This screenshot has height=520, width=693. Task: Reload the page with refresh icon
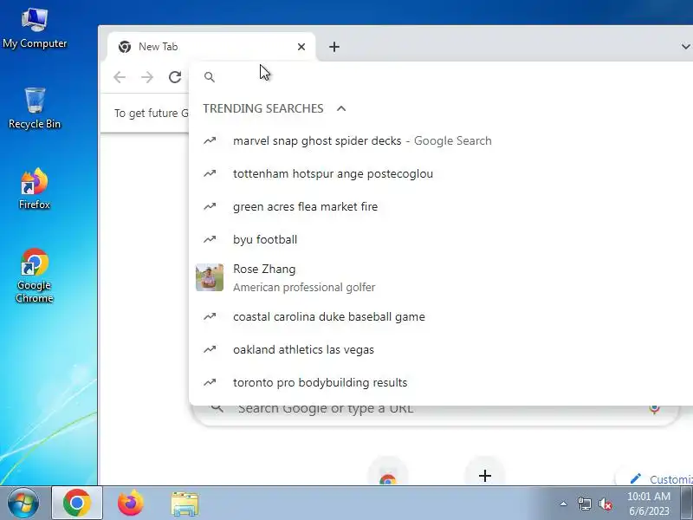175,77
